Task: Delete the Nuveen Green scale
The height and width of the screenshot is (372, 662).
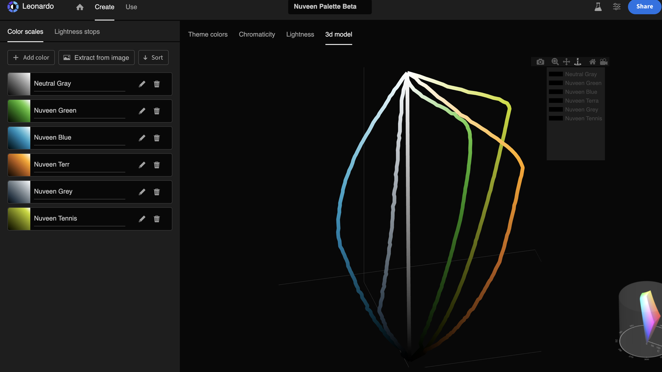Action: (157, 111)
